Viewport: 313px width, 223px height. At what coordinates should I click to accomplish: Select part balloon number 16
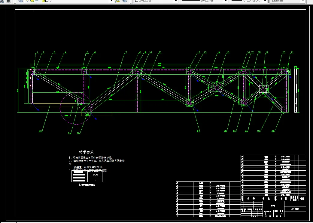click(248, 52)
